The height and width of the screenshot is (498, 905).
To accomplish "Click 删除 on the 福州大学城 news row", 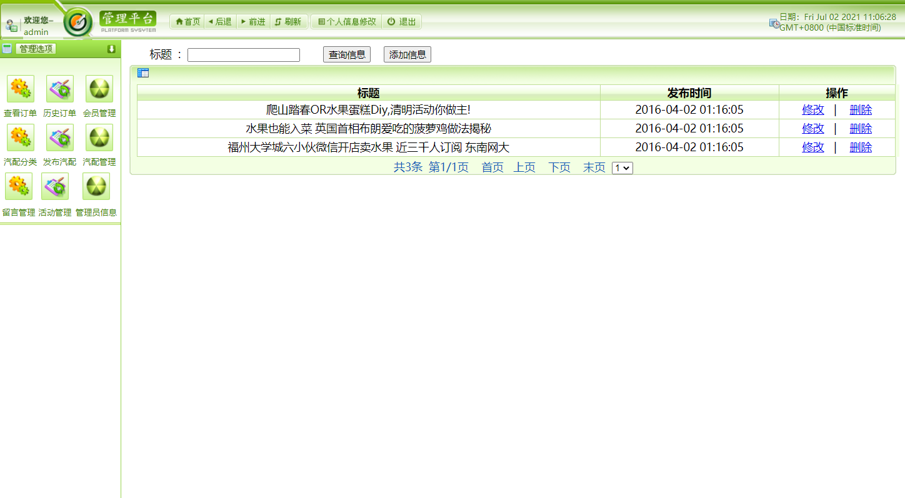I will [x=861, y=147].
